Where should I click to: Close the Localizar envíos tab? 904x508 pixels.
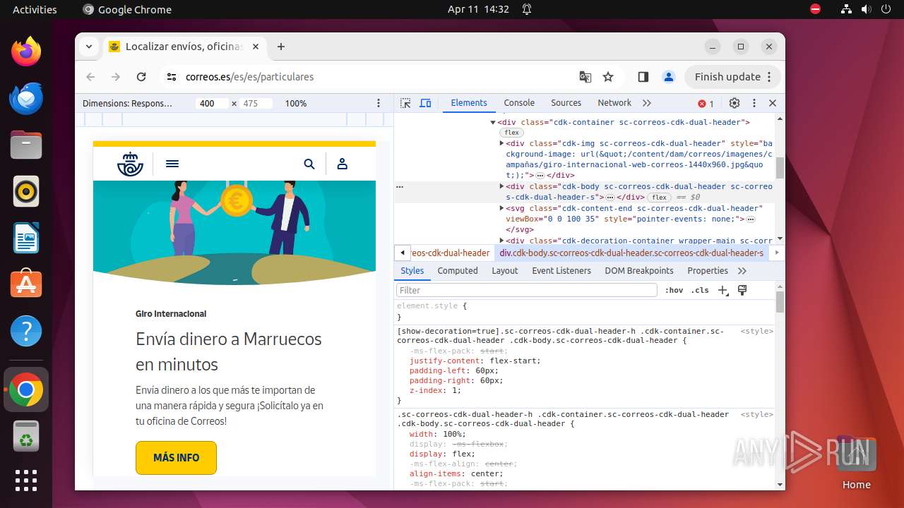(256, 47)
